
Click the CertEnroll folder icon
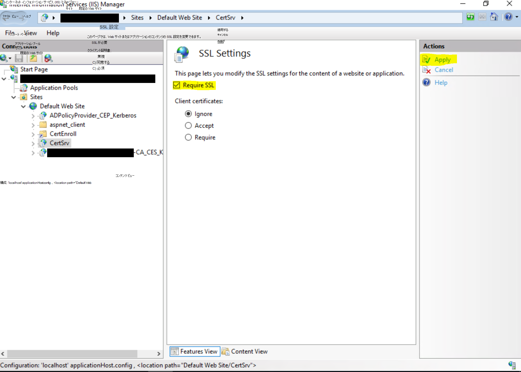43,134
